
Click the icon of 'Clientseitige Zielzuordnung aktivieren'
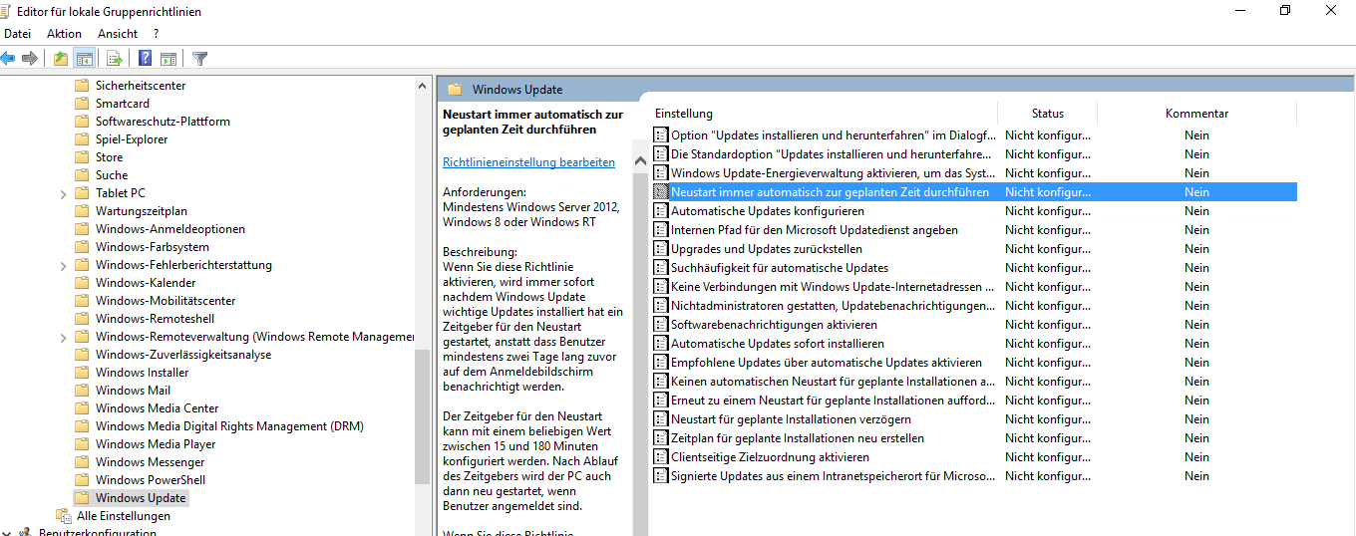(660, 457)
